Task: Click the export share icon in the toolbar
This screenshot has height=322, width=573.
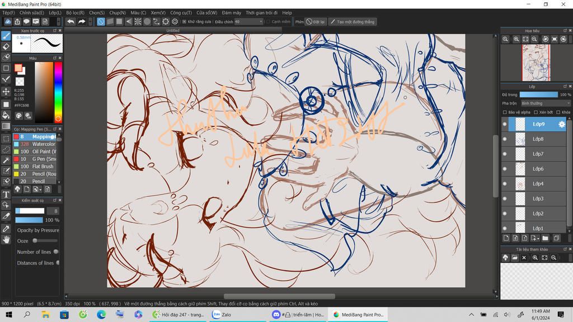Action: tap(17, 22)
